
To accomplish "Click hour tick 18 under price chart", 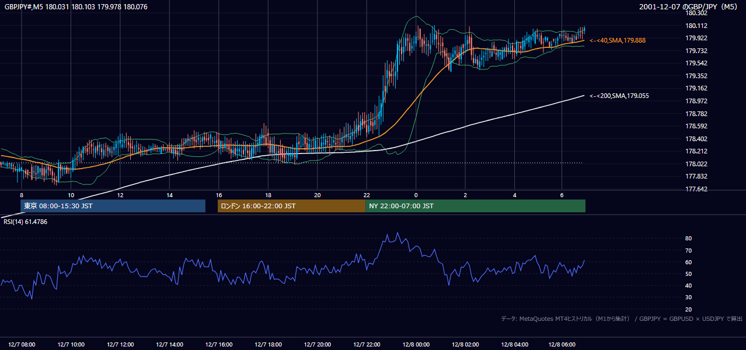I will click(x=268, y=195).
